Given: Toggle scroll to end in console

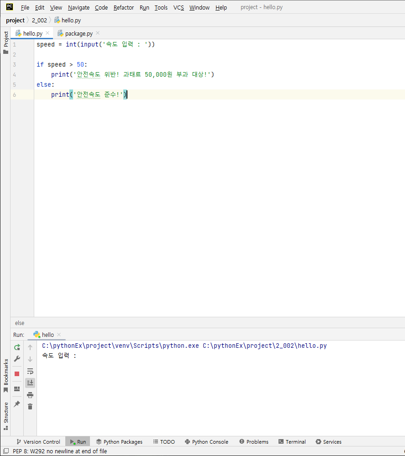Looking at the screenshot, I should pos(30,383).
